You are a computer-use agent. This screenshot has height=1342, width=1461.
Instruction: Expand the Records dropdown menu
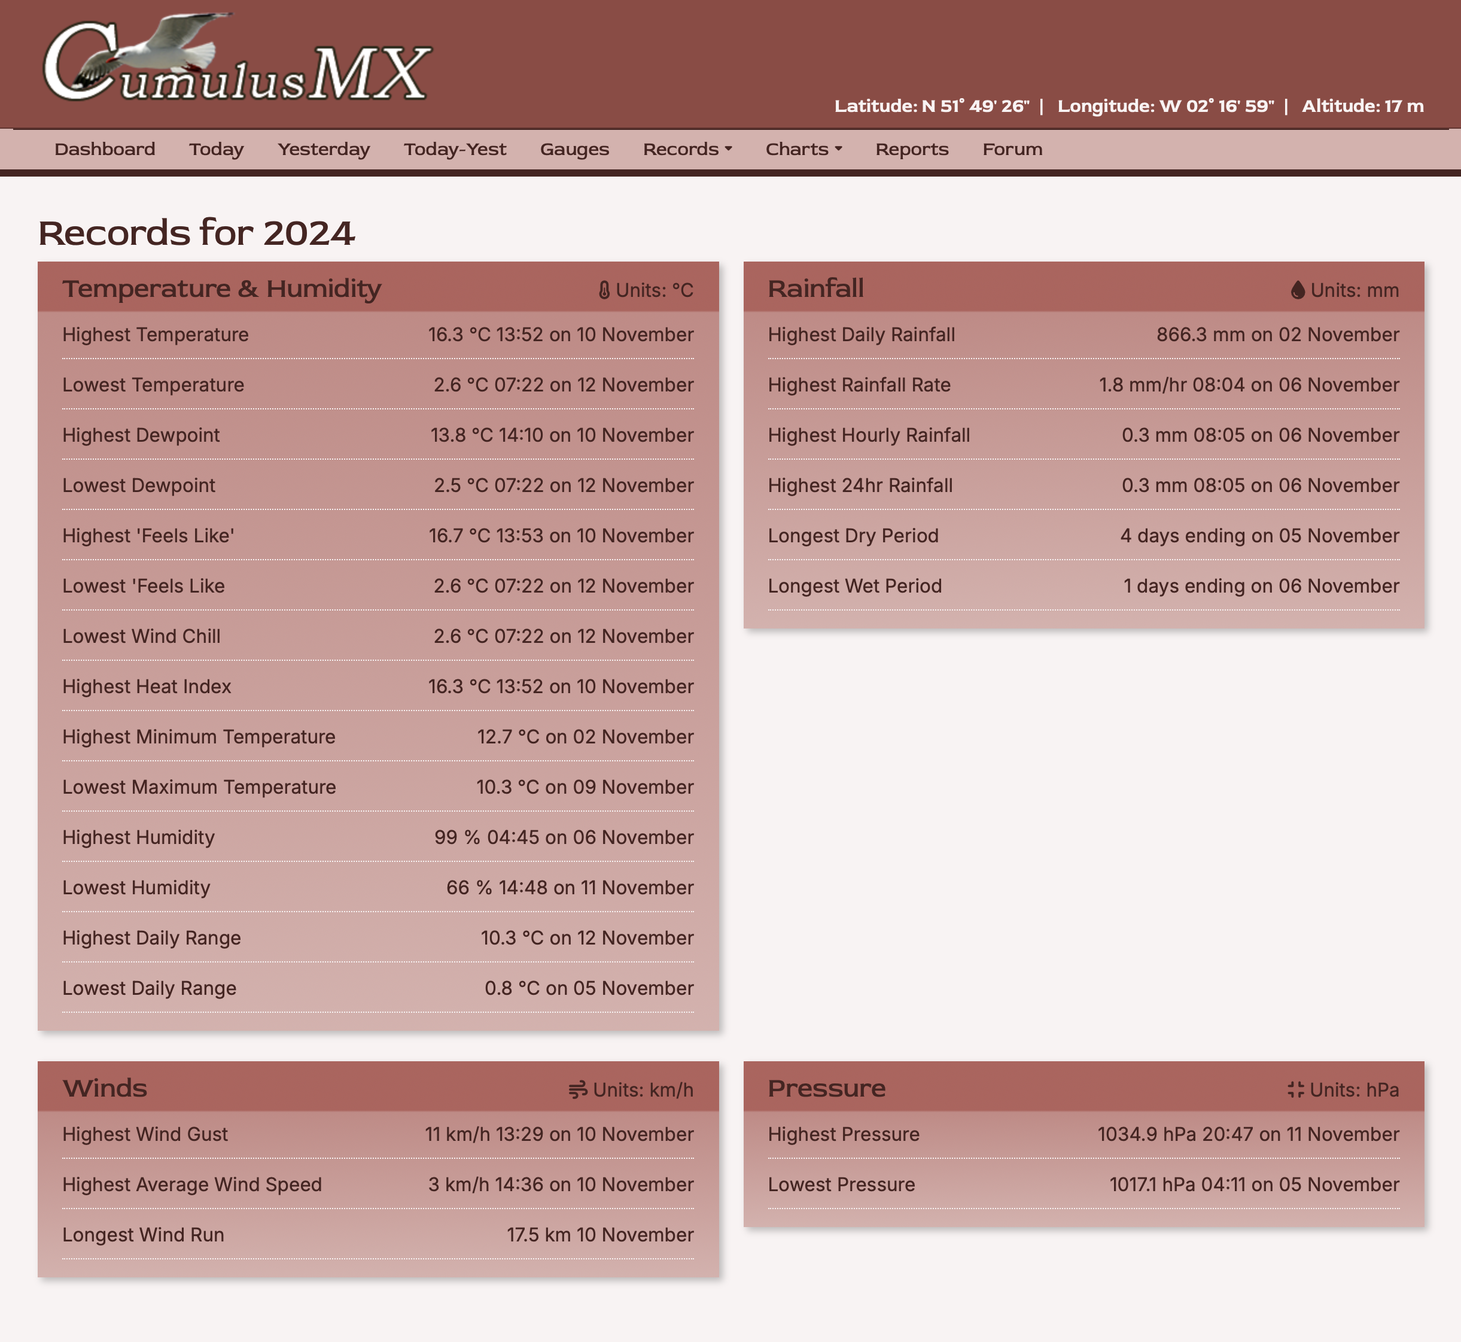[687, 150]
